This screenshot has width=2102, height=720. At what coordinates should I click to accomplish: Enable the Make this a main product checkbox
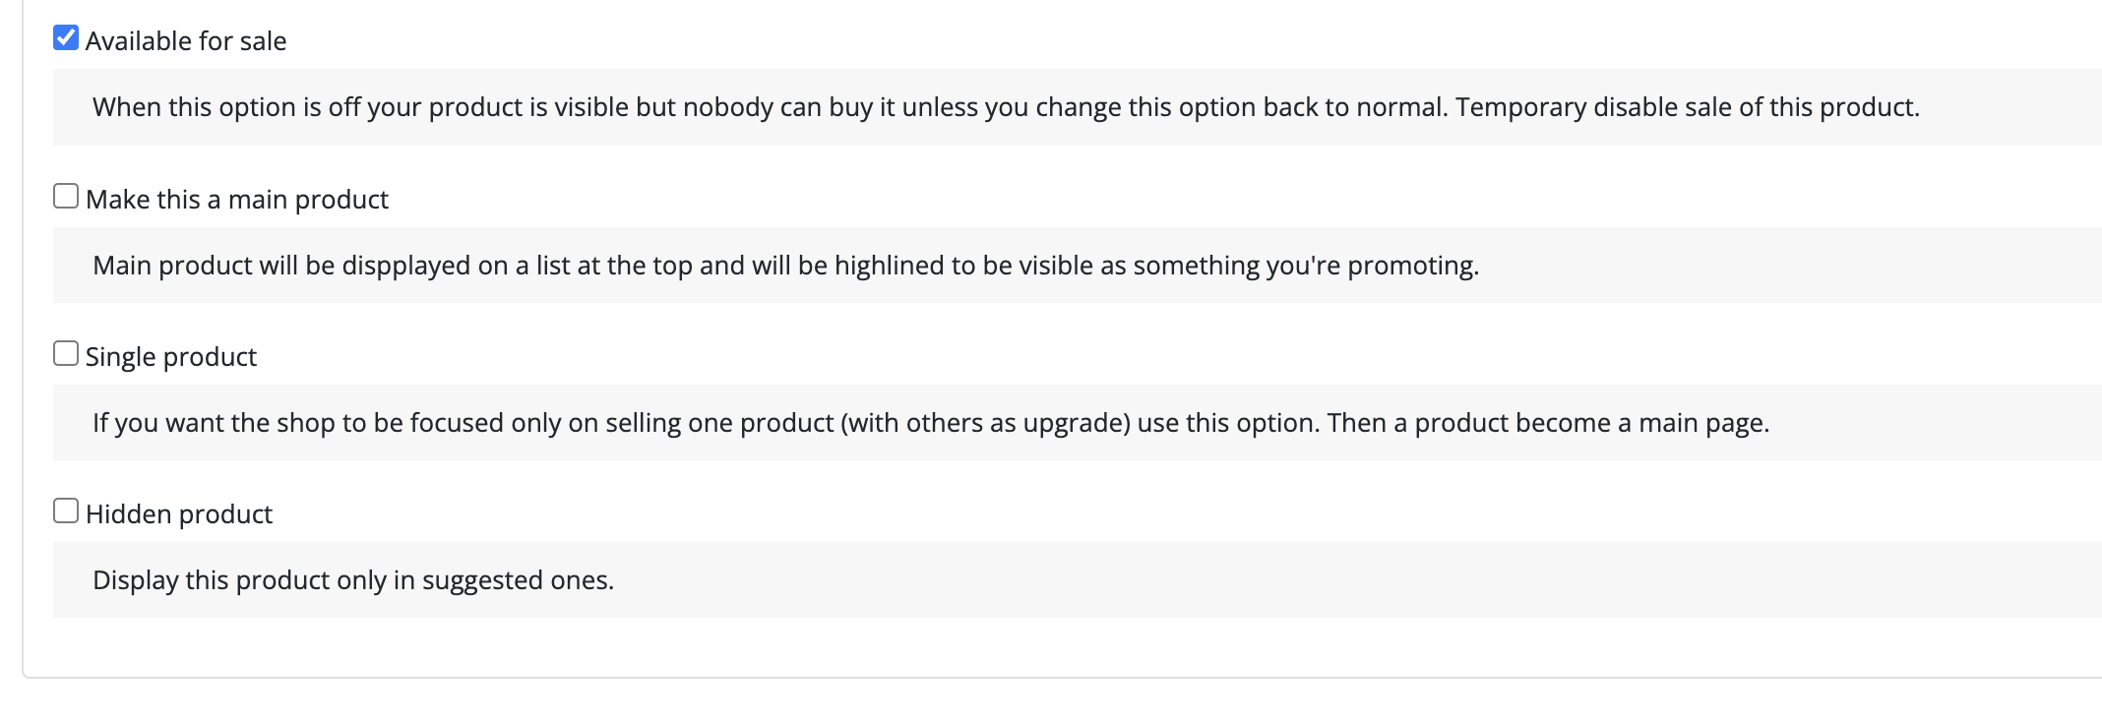coord(66,197)
